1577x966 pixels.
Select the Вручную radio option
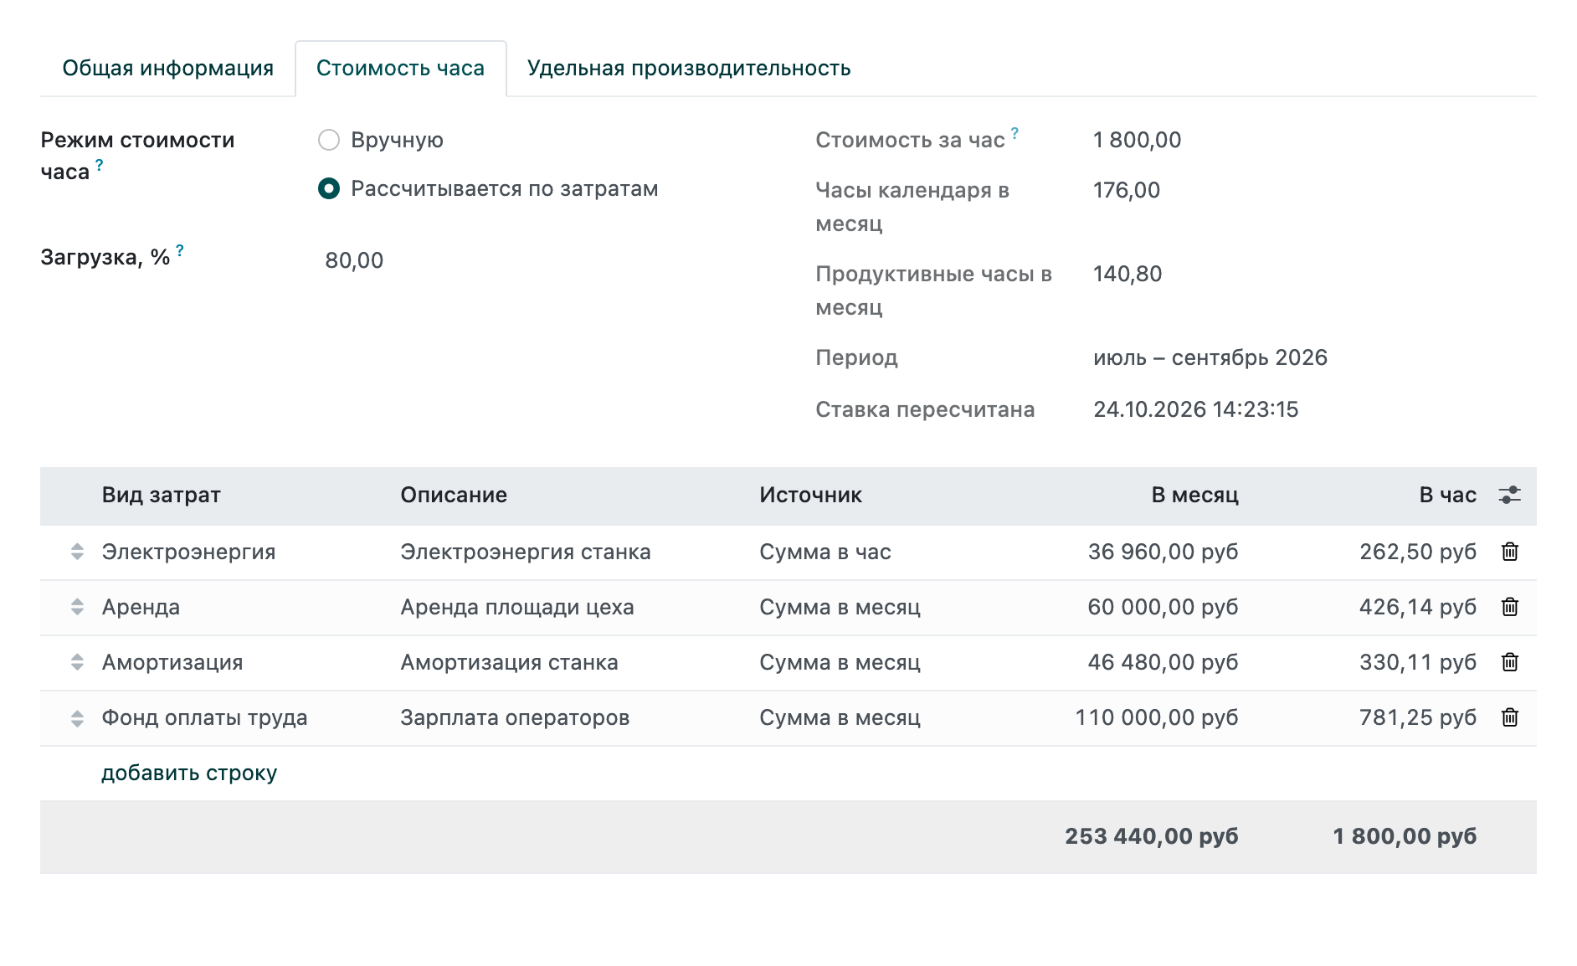pyautogui.click(x=329, y=140)
